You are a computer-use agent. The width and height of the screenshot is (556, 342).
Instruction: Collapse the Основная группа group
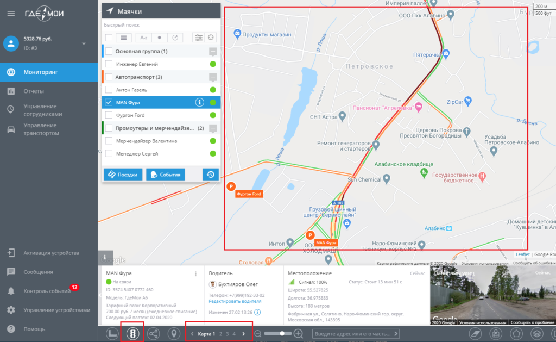click(213, 52)
